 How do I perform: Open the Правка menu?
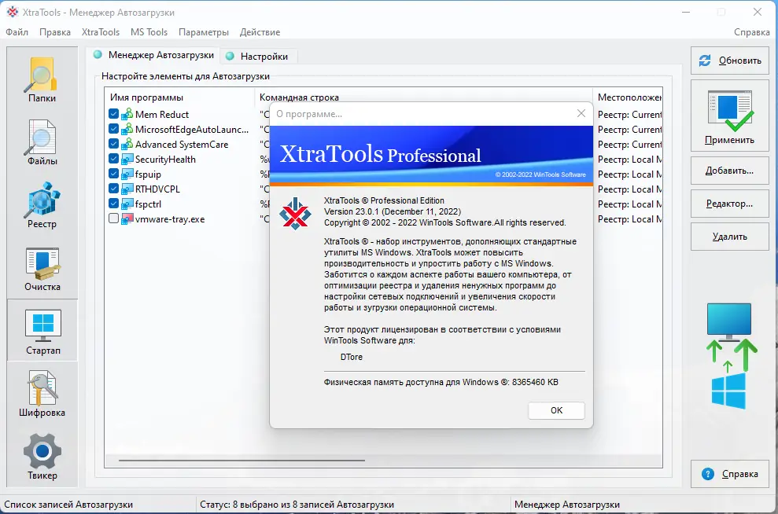coord(55,32)
